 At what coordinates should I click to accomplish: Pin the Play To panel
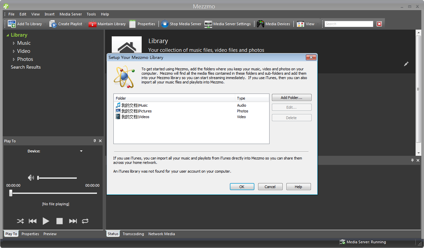(95, 141)
